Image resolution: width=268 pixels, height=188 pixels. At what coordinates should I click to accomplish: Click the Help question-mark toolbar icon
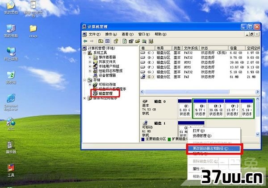point(116,41)
